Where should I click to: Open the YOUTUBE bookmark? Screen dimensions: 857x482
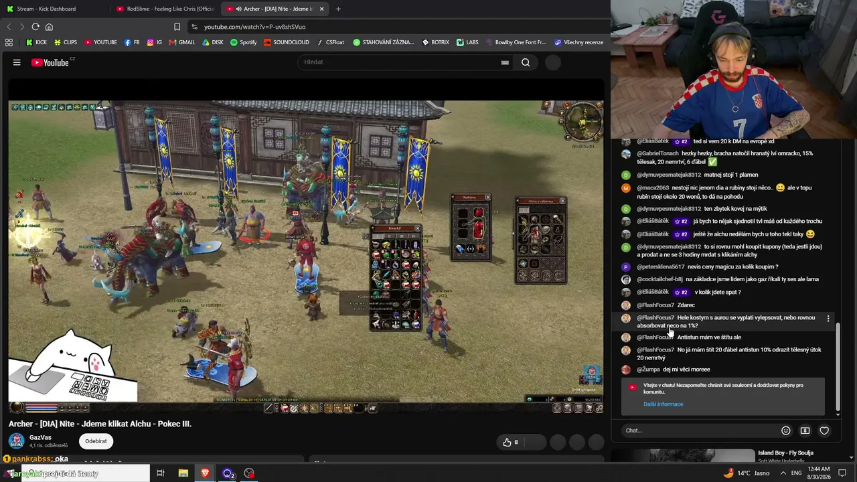(x=100, y=42)
